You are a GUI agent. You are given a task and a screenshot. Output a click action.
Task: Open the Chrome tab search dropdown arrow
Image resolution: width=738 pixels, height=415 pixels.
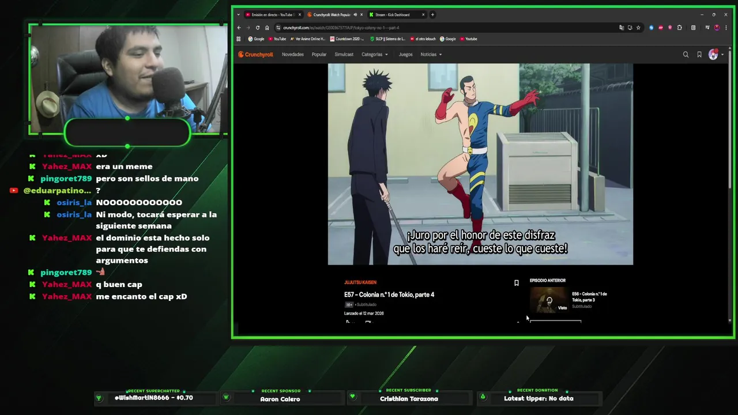pyautogui.click(x=238, y=14)
